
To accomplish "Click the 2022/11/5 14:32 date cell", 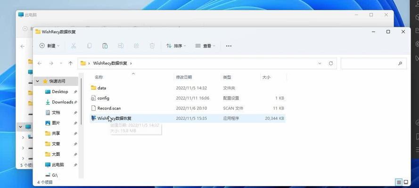I will (191, 88).
